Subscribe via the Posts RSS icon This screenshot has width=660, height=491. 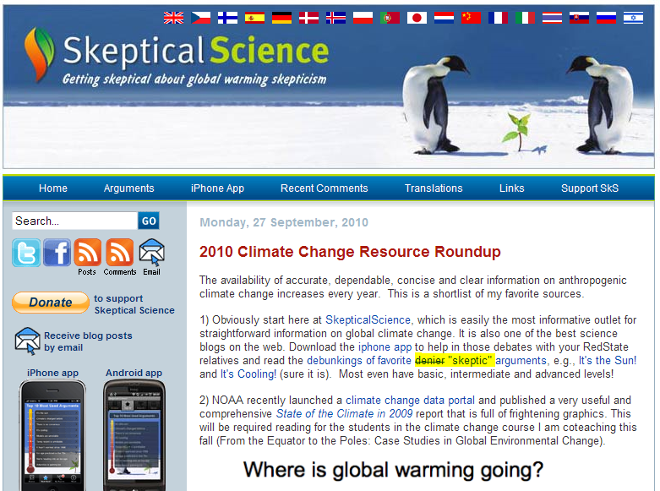(87, 253)
